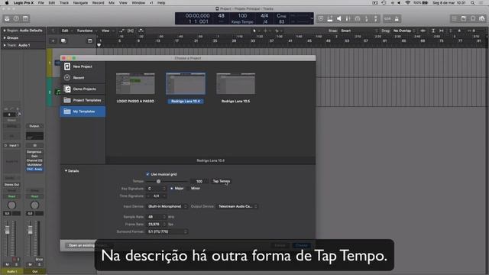Click the horizontal auto zoom icon

coord(442,31)
